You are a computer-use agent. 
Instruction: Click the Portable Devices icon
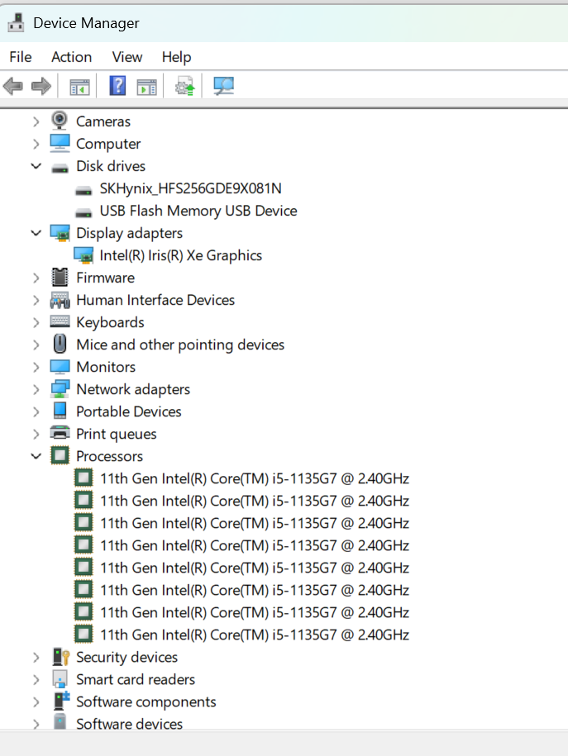[x=60, y=411]
